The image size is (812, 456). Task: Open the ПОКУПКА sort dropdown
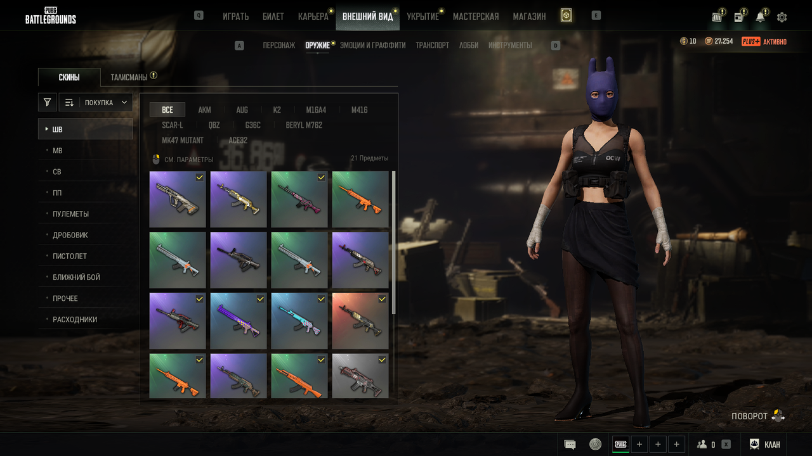click(x=106, y=102)
